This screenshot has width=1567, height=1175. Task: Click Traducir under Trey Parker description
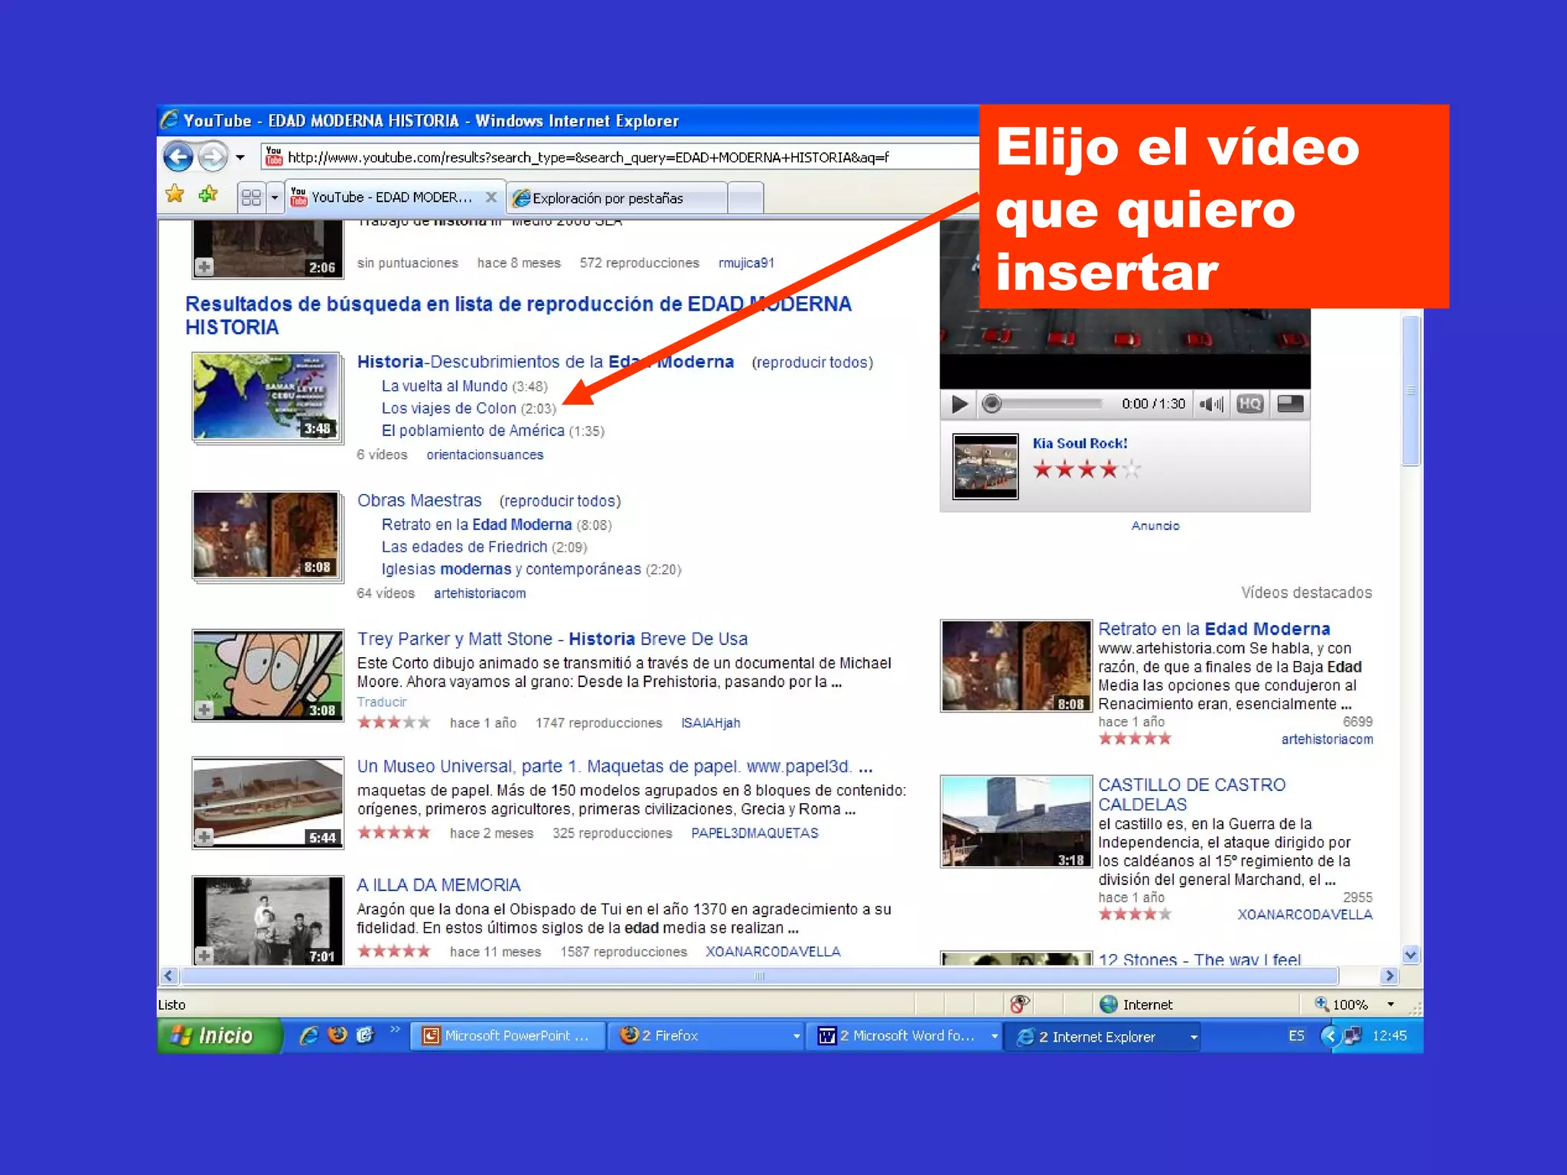pyautogui.click(x=382, y=702)
